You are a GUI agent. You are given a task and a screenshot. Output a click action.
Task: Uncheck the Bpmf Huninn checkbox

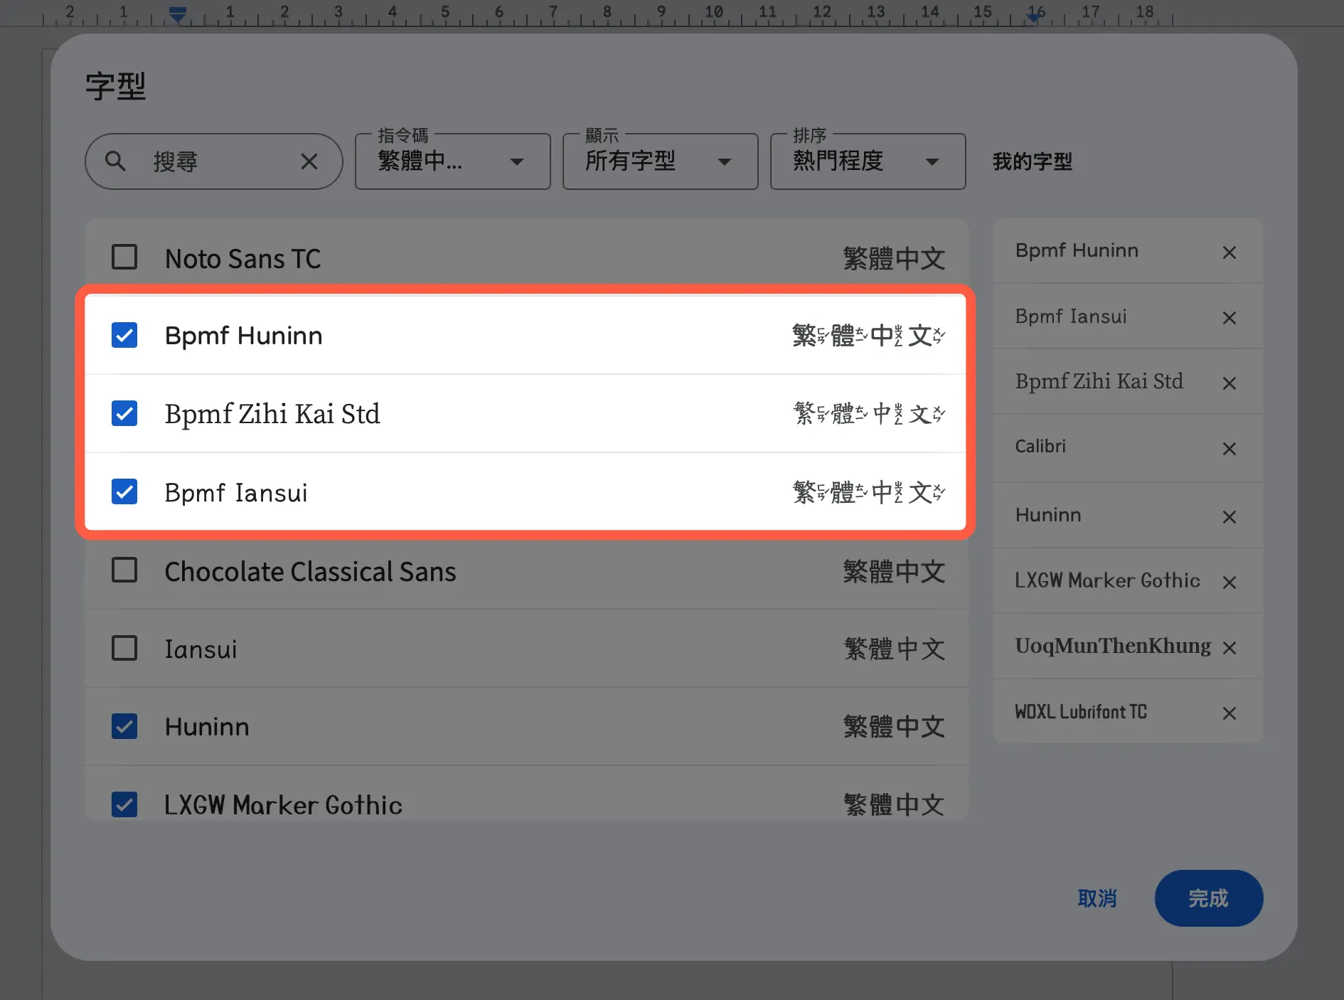[x=124, y=335]
